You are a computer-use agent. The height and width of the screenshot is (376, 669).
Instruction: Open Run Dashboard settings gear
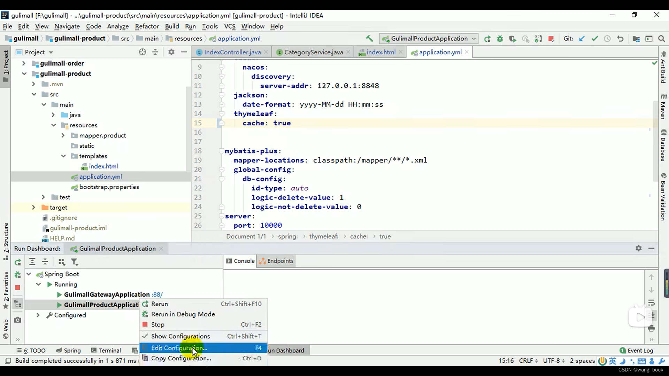[x=638, y=248]
